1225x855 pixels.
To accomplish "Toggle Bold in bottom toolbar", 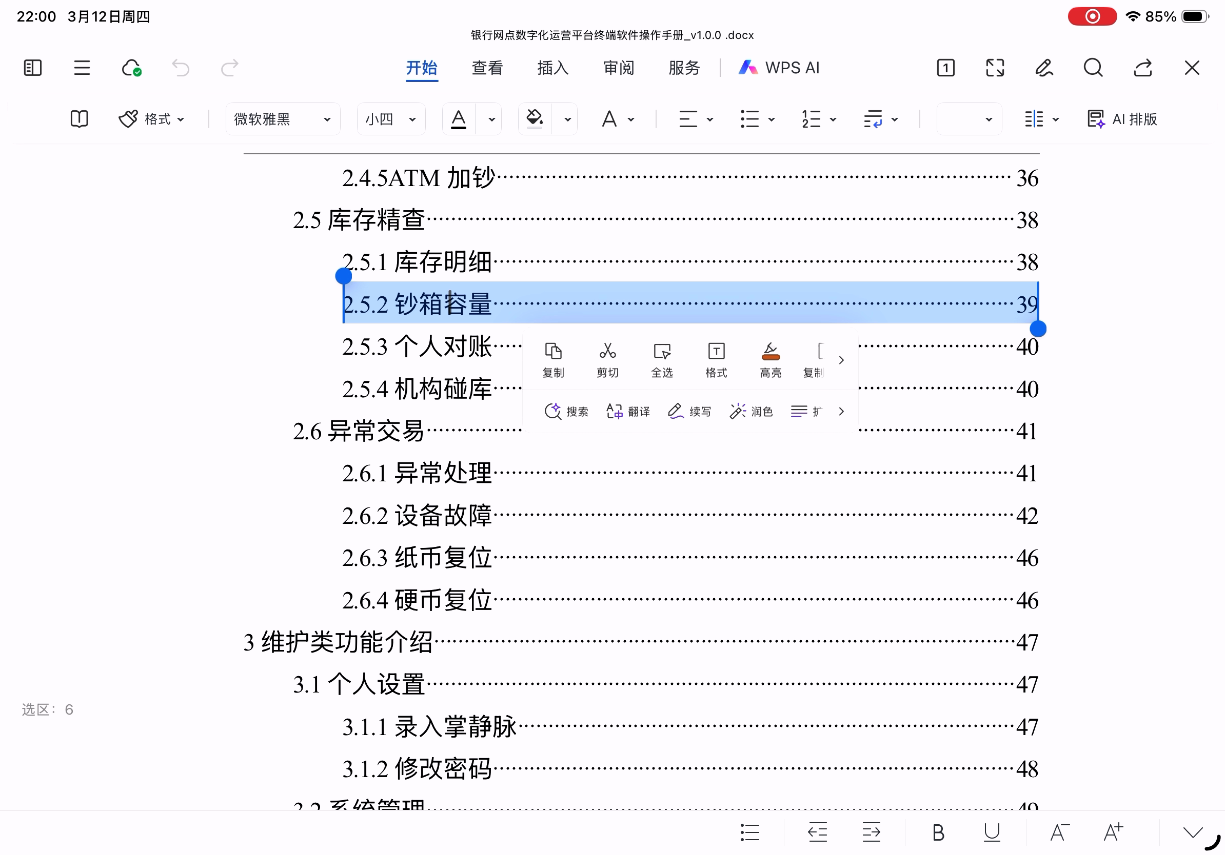I will click(937, 832).
